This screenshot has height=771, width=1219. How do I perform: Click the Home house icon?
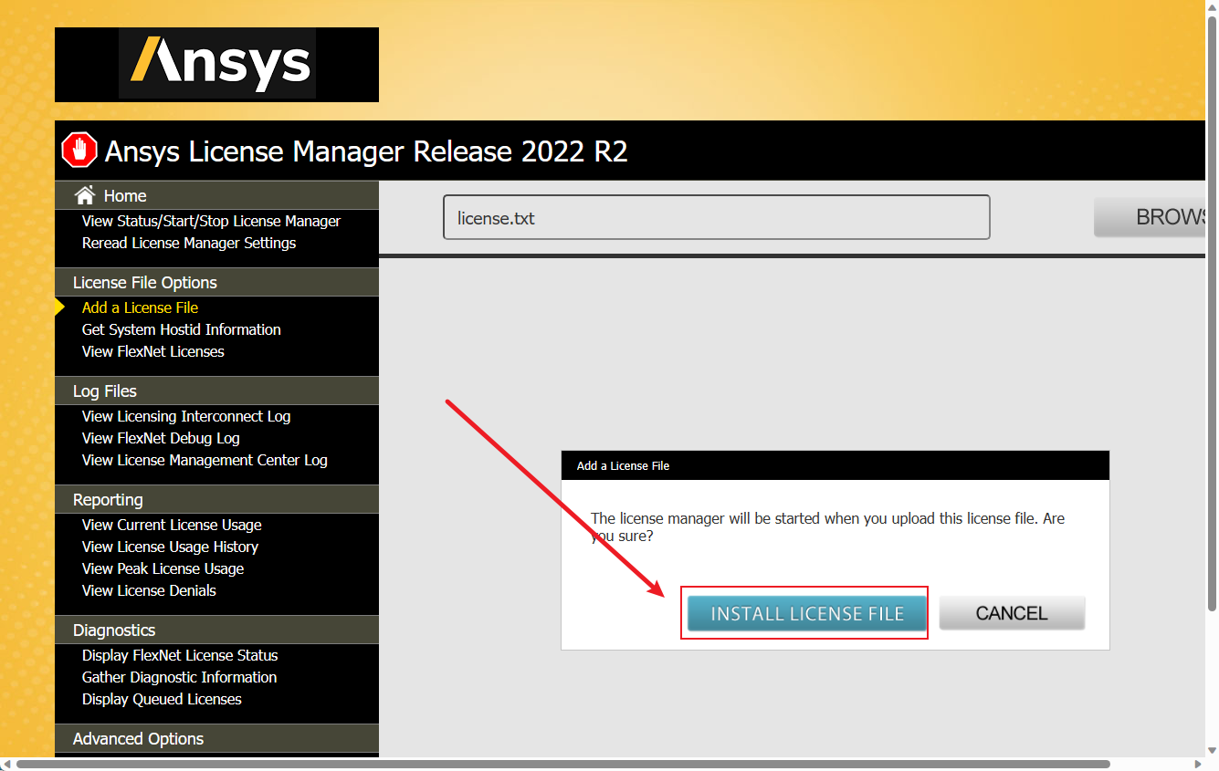click(85, 195)
